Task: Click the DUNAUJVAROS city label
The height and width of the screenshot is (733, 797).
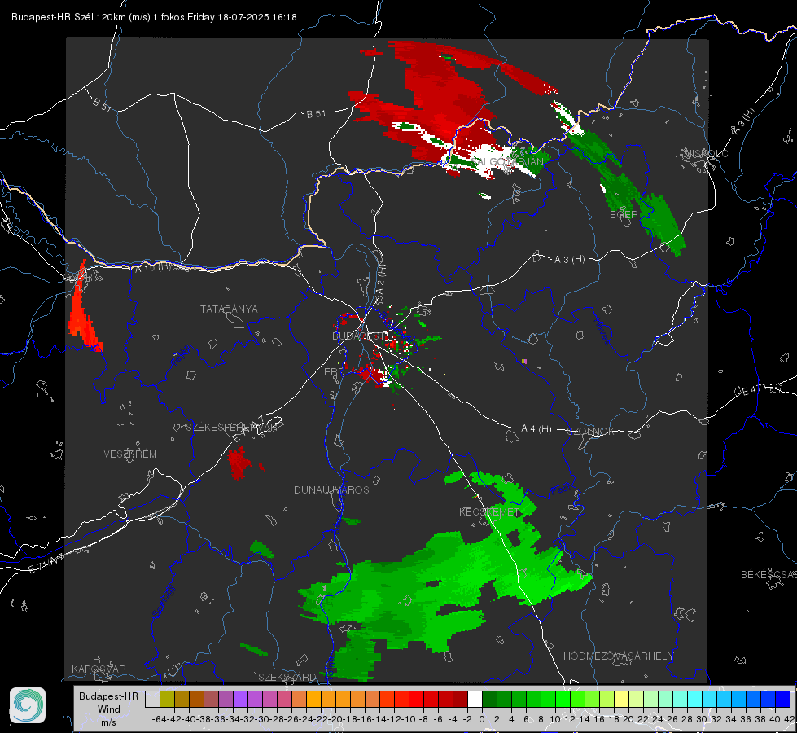Action: click(x=331, y=489)
